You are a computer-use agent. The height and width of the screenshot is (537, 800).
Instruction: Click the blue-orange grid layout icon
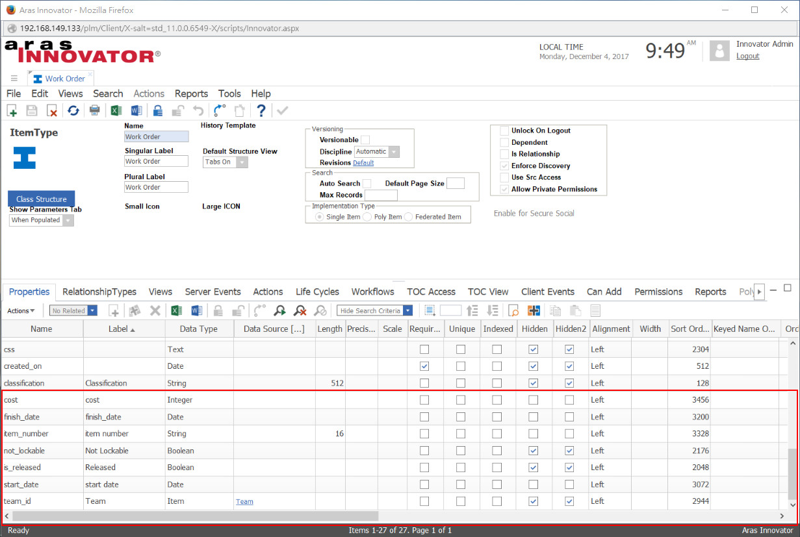click(534, 310)
